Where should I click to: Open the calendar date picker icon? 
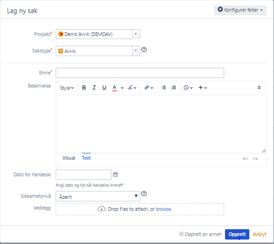(x=115, y=175)
